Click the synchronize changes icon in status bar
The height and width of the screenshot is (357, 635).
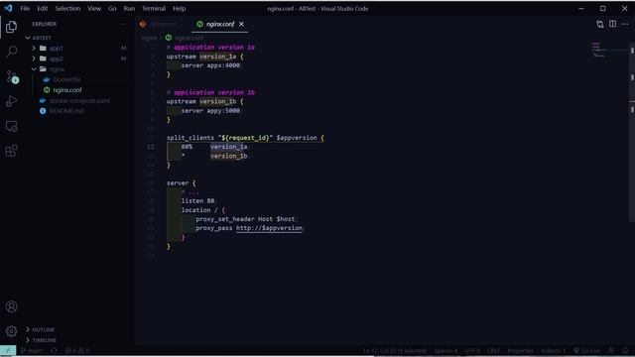[x=54, y=351]
